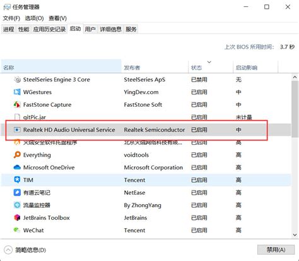Select the Everything entry name

(37, 155)
